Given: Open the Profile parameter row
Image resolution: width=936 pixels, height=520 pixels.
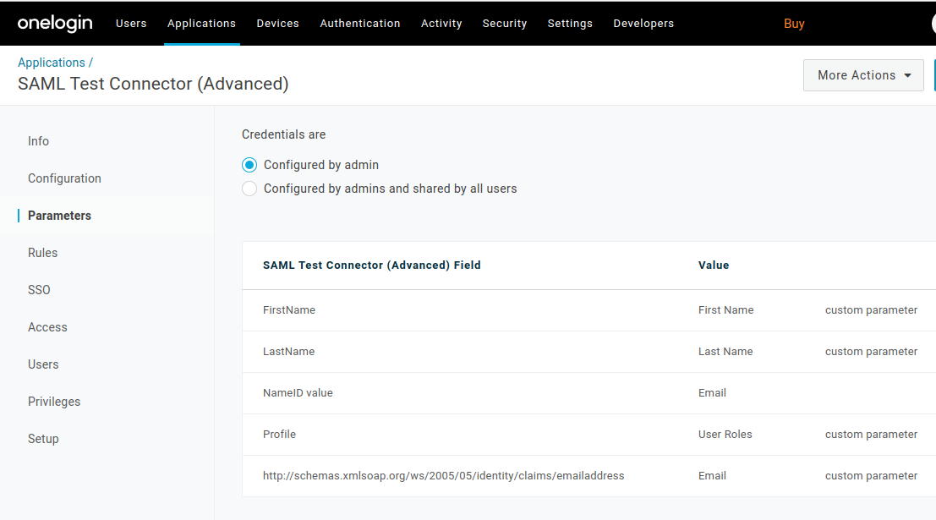Looking at the screenshot, I should (x=588, y=435).
